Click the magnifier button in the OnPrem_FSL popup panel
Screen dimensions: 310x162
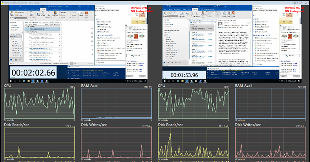coord(290,56)
